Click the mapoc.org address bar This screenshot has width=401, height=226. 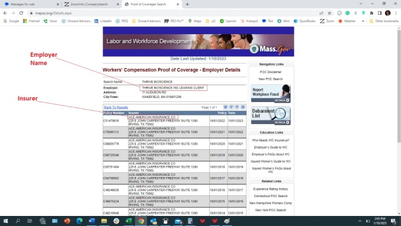174,13
